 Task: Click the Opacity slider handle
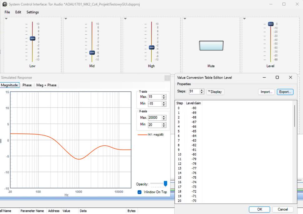tap(165, 184)
